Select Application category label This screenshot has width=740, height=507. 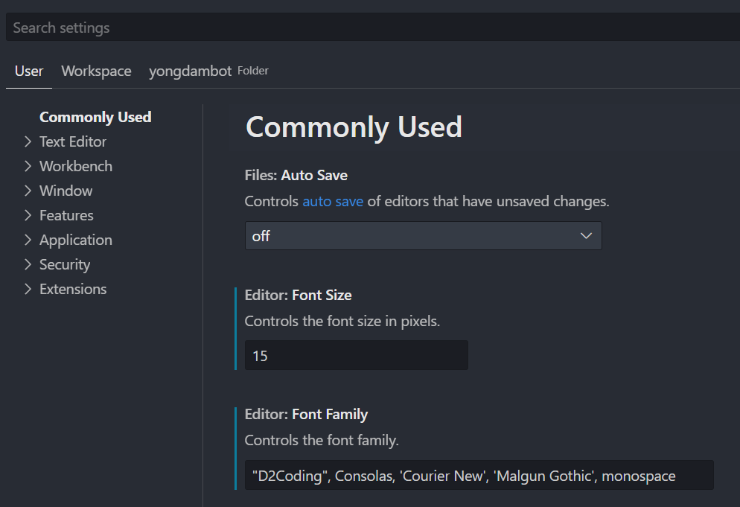(x=76, y=240)
